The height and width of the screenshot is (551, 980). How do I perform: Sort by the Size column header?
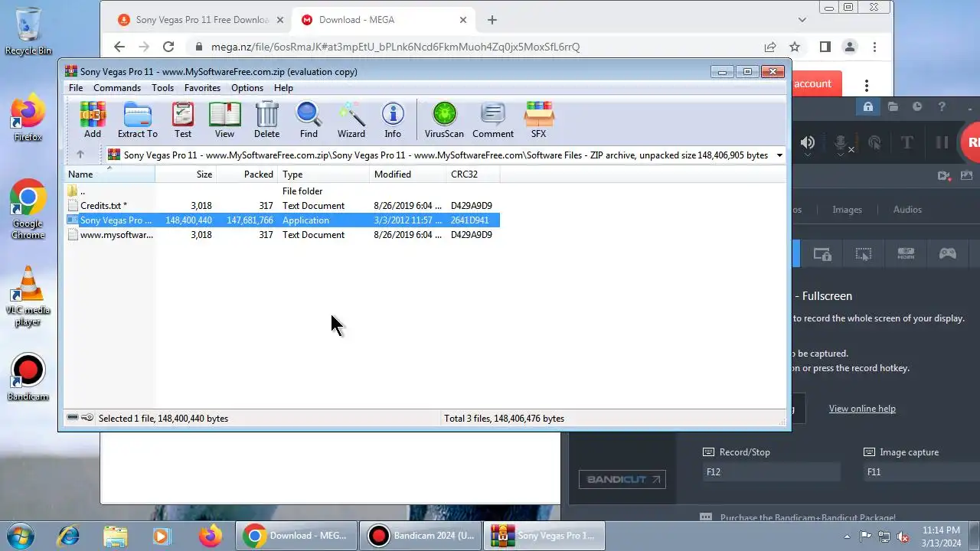point(186,174)
